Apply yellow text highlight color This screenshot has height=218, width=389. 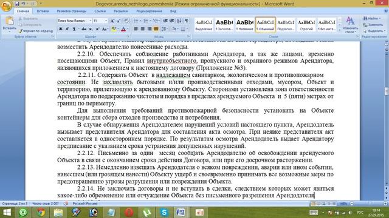click(114, 29)
